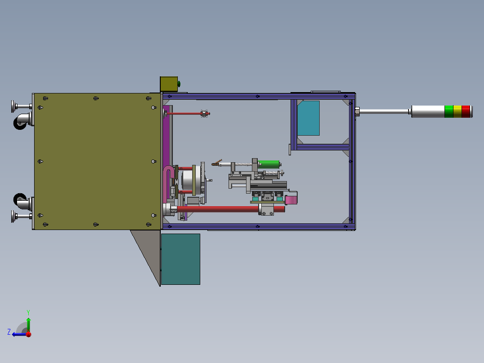Select the large olive-green cover panel

click(x=97, y=161)
